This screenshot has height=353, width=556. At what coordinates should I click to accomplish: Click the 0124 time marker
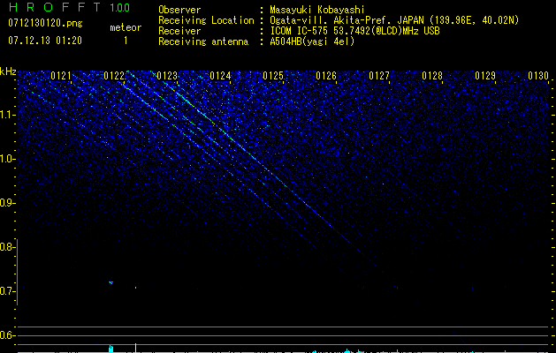pos(220,75)
